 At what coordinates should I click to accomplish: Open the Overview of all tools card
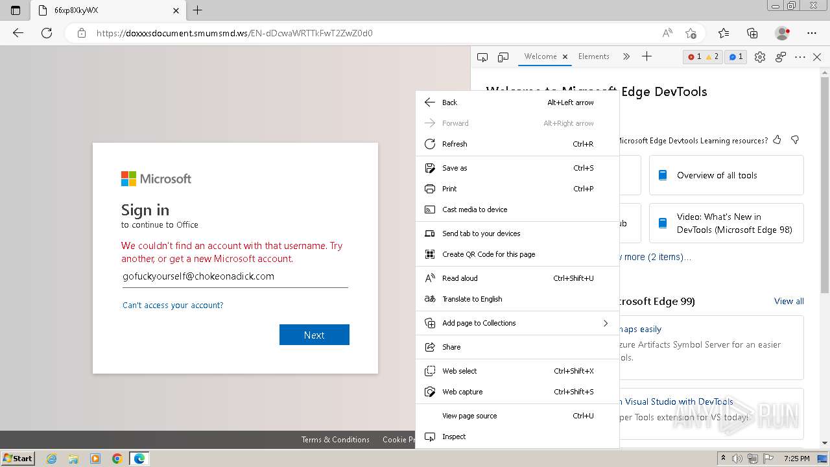(x=726, y=175)
